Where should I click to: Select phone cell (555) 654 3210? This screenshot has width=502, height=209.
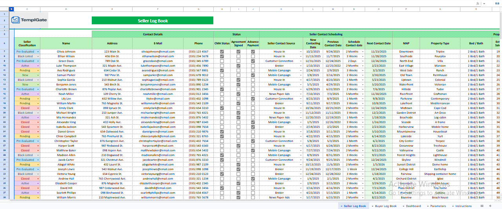tap(198, 108)
